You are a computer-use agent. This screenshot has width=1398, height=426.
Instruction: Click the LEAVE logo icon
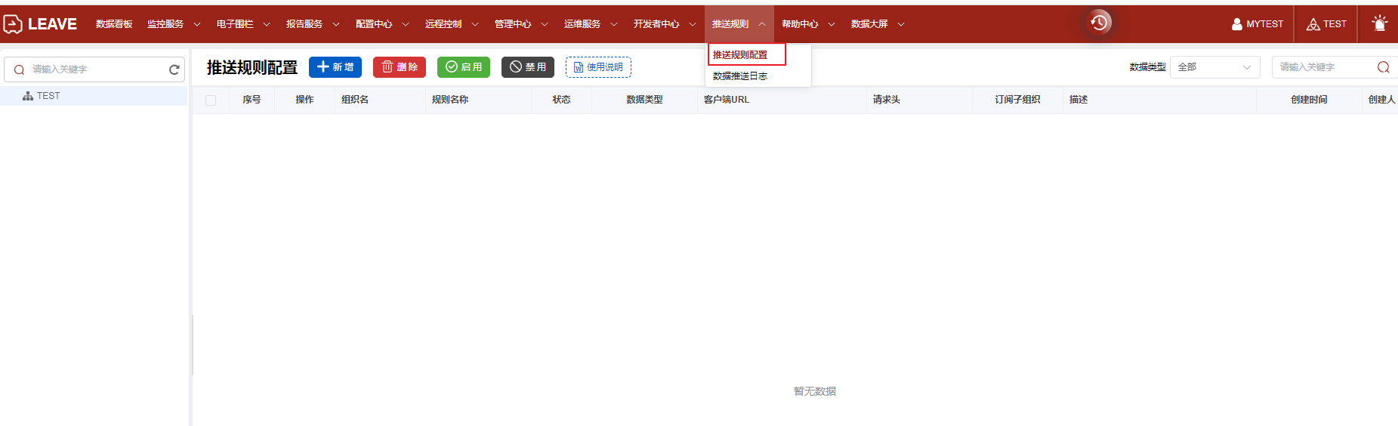tap(13, 24)
